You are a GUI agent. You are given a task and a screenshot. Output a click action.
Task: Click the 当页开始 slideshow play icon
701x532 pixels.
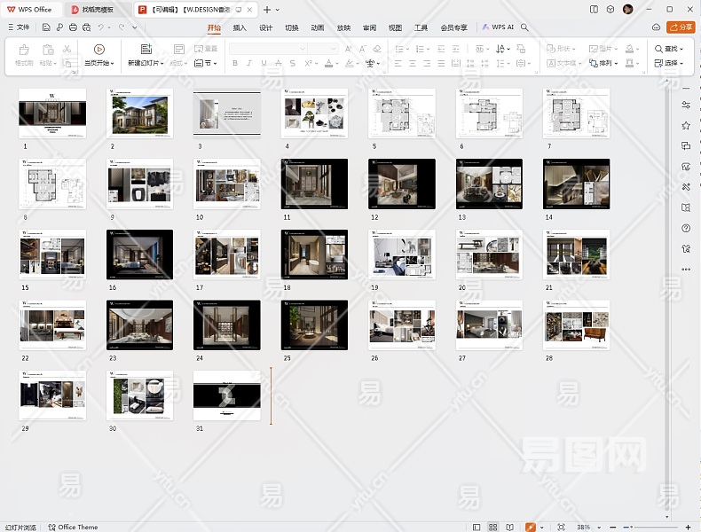pos(99,49)
